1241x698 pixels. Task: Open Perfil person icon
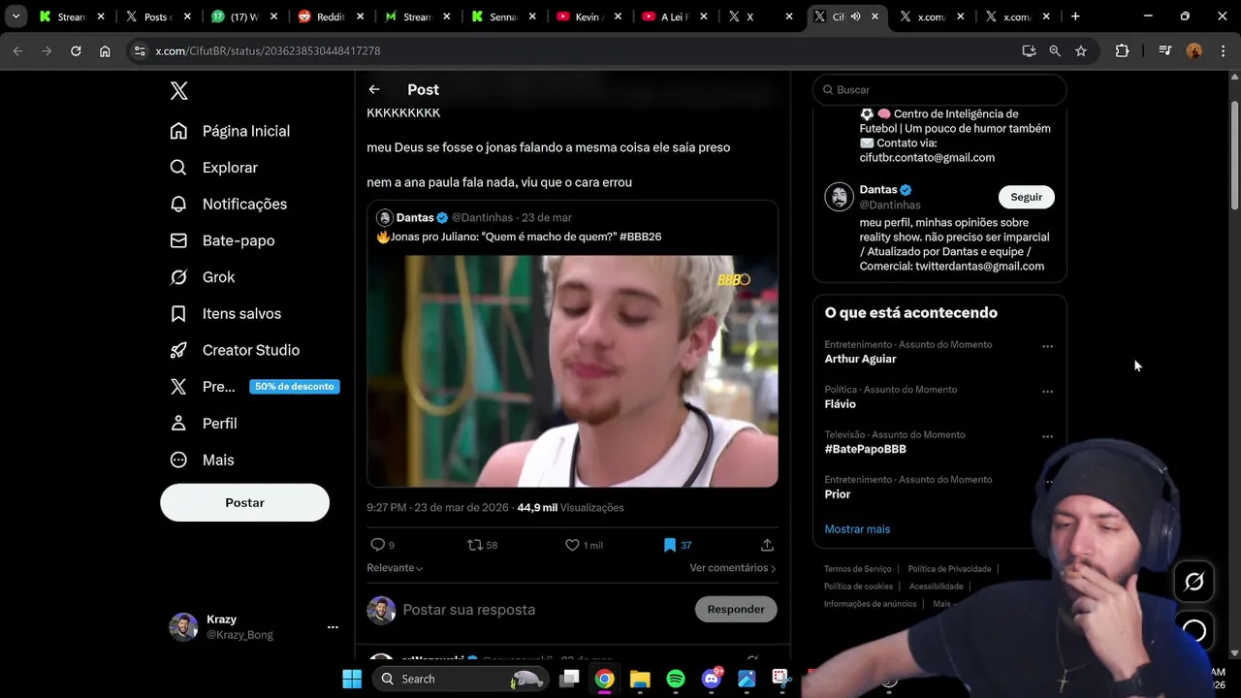point(178,424)
